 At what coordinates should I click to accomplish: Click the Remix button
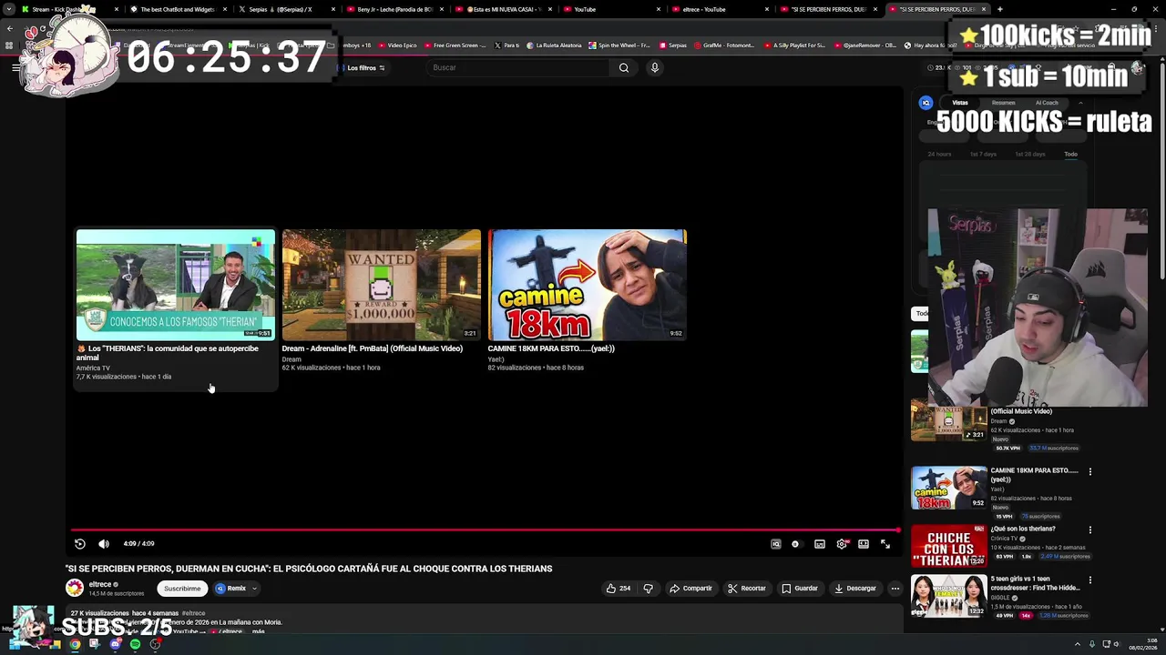pyautogui.click(x=230, y=589)
